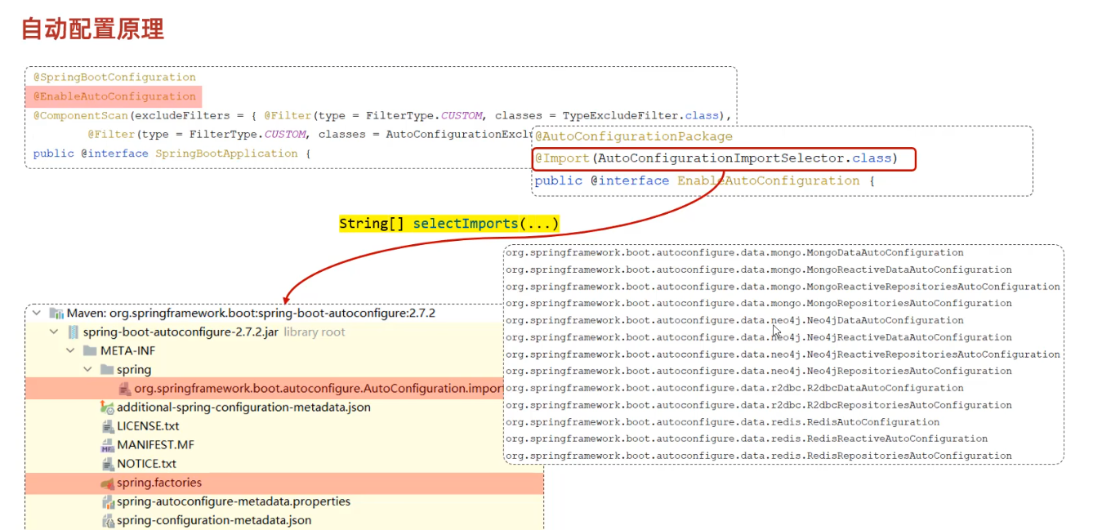
Task: Click the AutoConfiguration.imports file icon
Action: pos(125,389)
